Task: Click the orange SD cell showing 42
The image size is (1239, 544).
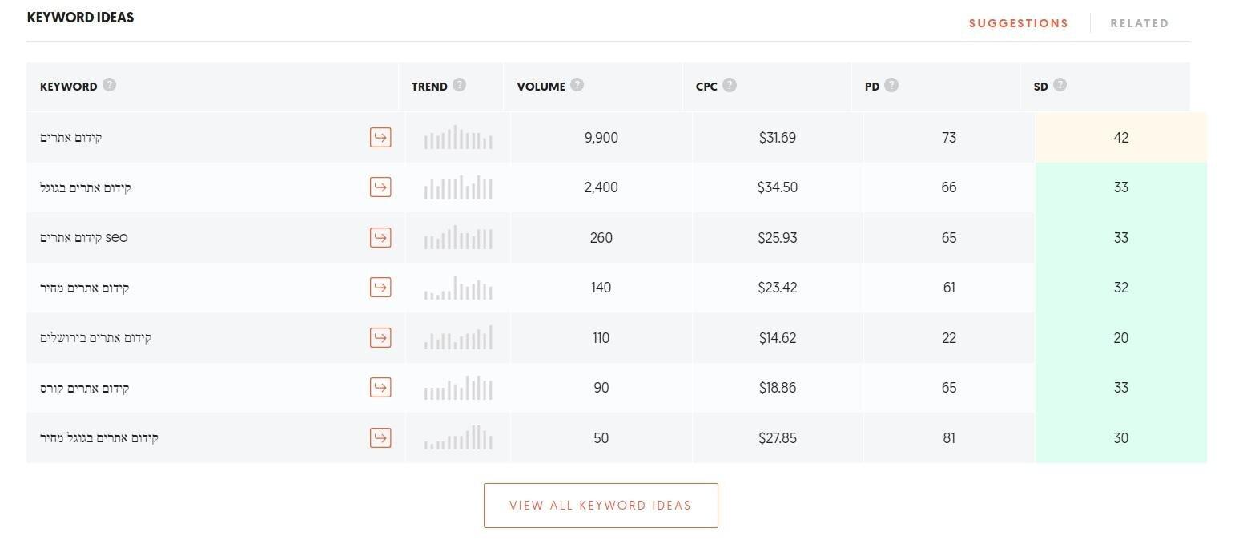Action: pyautogui.click(x=1120, y=138)
